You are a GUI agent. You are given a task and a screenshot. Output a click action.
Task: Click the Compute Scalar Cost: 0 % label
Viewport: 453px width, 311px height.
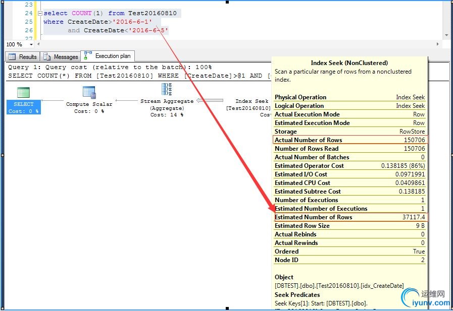pyautogui.click(x=89, y=111)
